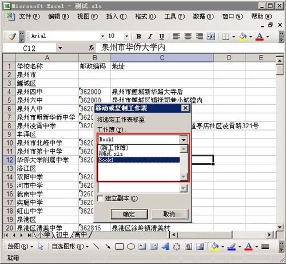Click the 取消 button
The image size is (286, 264).
[x=169, y=214]
